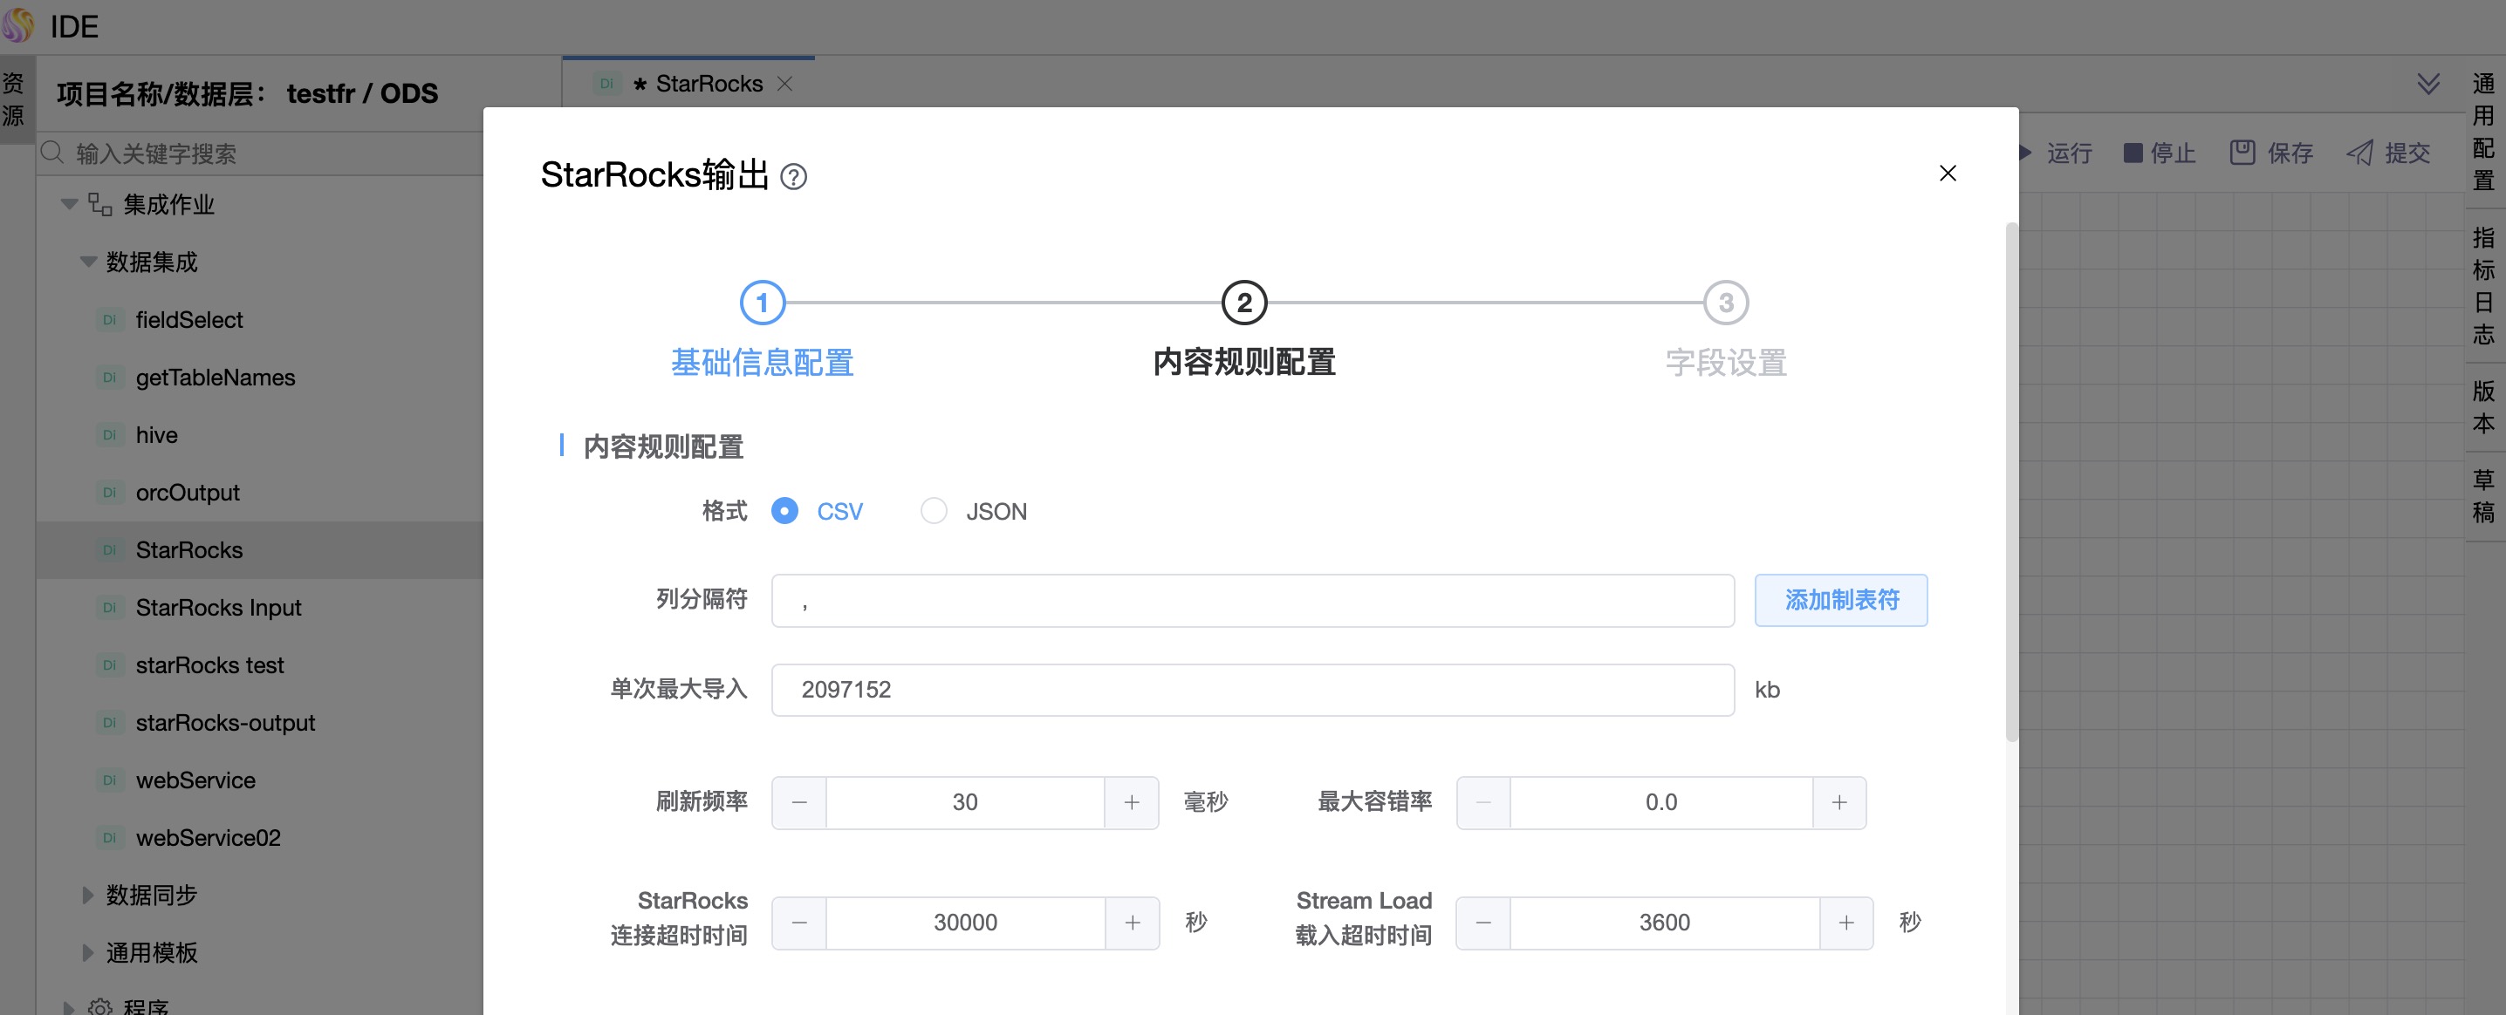Image resolution: width=2506 pixels, height=1015 pixels.
Task: Collapse the 数据集成 folder
Action: click(x=88, y=262)
